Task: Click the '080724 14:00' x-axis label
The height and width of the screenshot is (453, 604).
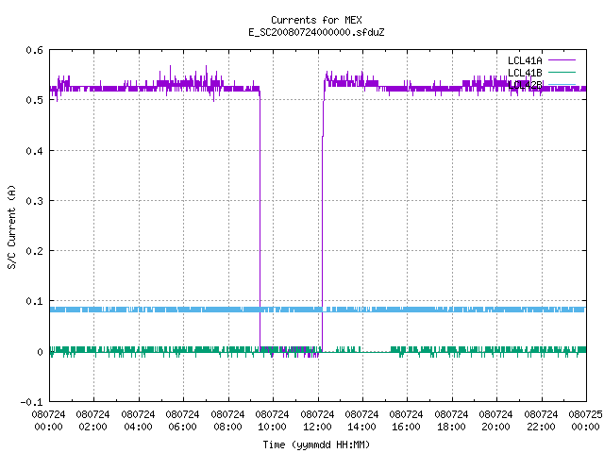Action: [361, 421]
